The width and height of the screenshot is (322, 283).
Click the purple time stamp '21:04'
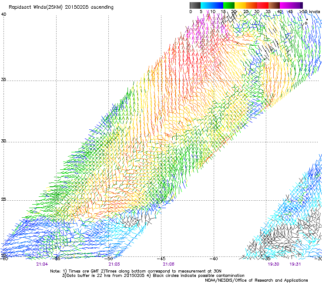pos(42,264)
